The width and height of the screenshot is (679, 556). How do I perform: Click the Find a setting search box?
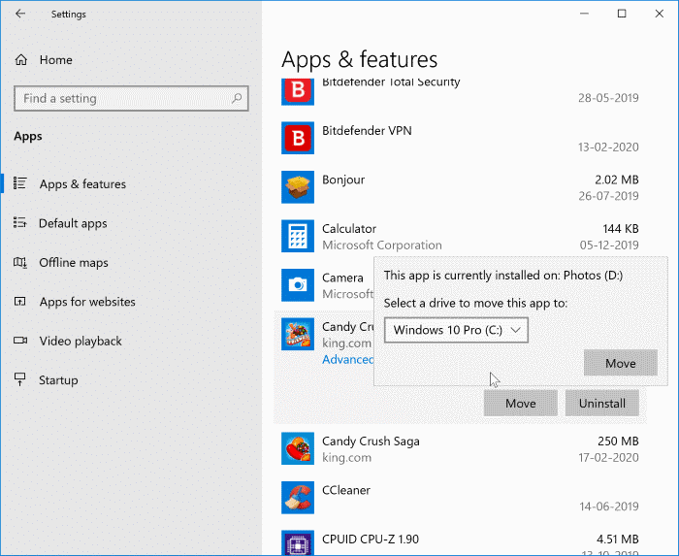coord(131,98)
